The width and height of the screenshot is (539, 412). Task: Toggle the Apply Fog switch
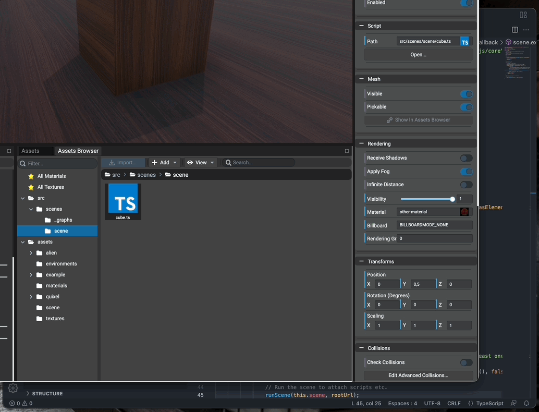tap(467, 172)
